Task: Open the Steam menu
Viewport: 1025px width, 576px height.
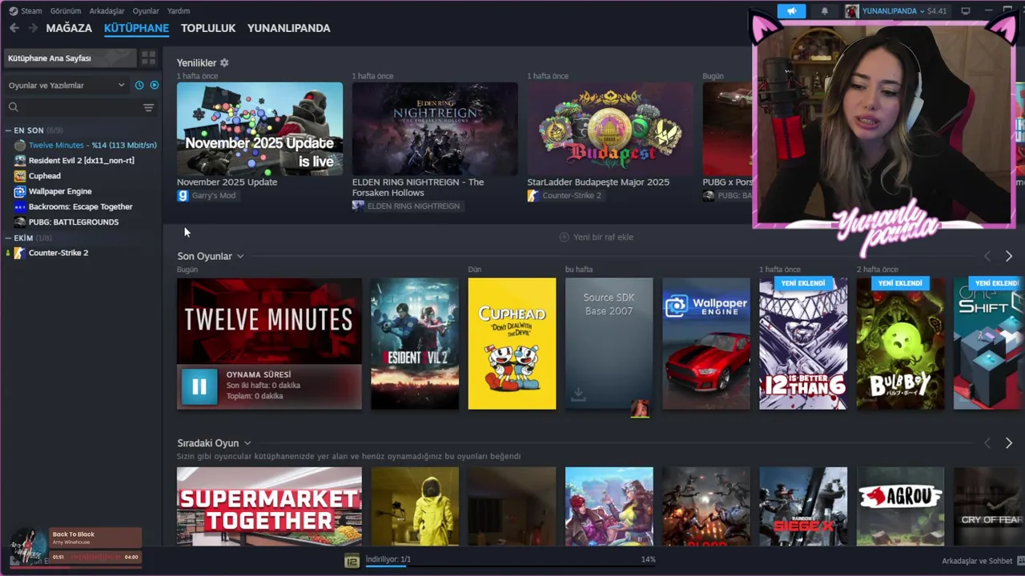Action: [31, 11]
